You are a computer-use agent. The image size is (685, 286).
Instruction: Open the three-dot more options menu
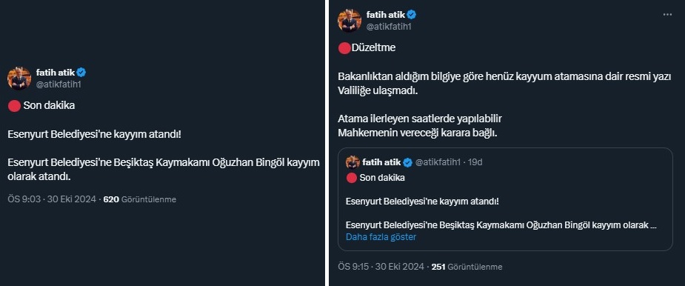pos(667,14)
